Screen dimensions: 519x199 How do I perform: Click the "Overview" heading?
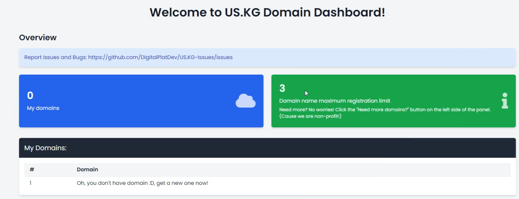point(38,38)
